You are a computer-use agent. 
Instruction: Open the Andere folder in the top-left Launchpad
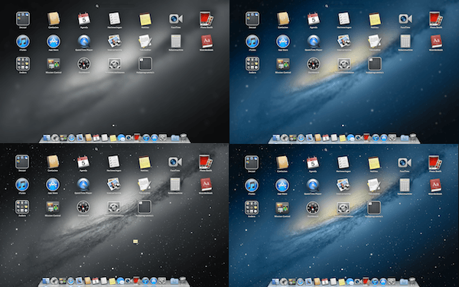(23, 64)
